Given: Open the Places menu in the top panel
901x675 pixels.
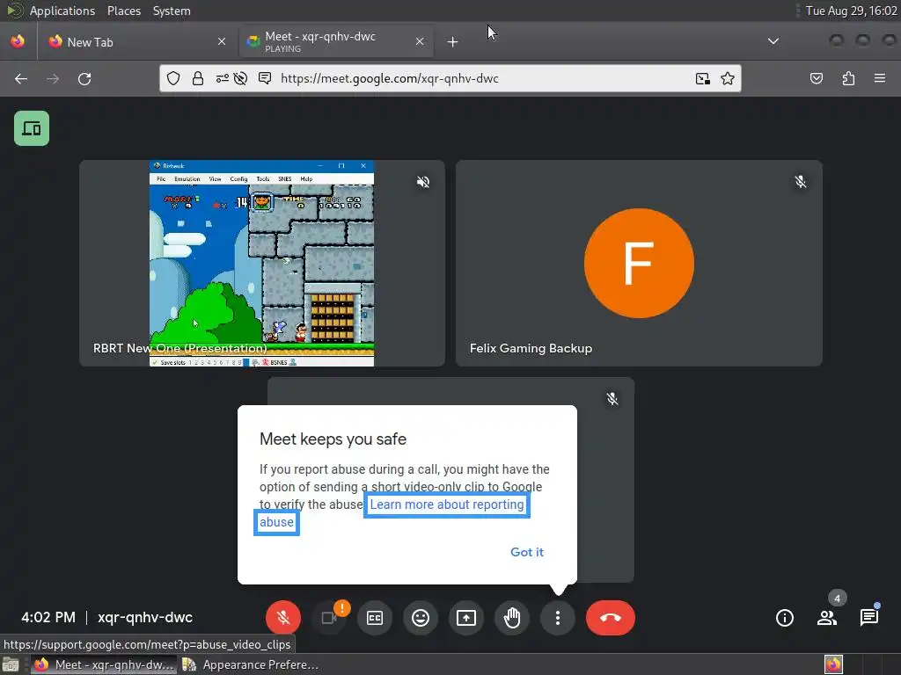Looking at the screenshot, I should (123, 11).
